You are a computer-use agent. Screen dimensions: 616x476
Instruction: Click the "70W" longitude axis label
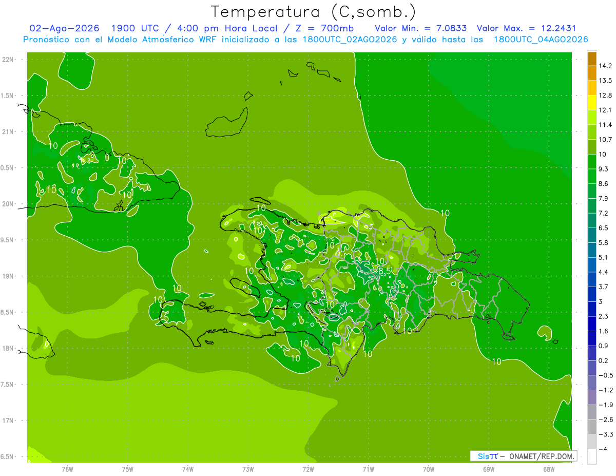click(x=429, y=469)
